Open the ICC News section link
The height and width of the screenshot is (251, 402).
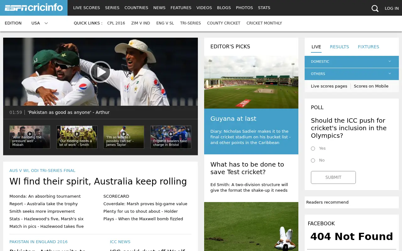120,242
